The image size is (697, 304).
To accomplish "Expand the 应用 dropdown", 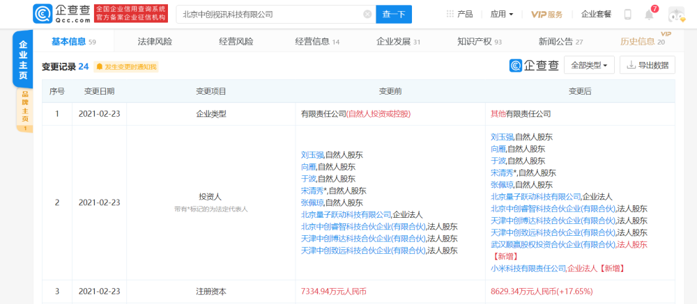I will coord(502,14).
